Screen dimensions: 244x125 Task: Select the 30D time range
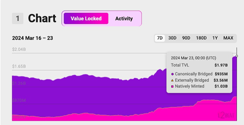(x=172, y=38)
